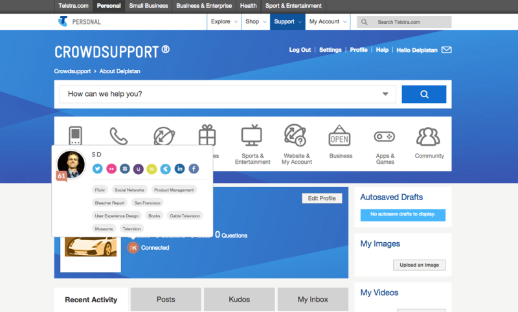Screen dimensions: 518x312
Task: Open the LinkedIn icon
Action: pos(180,169)
